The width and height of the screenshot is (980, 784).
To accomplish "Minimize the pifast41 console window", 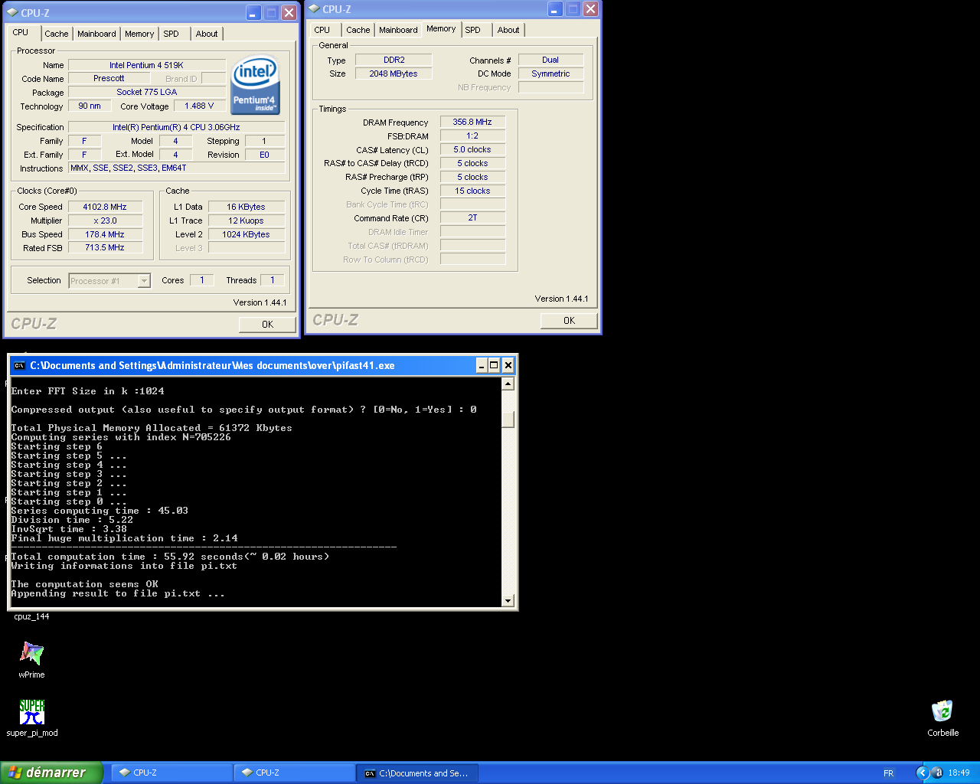I will tap(482, 365).
